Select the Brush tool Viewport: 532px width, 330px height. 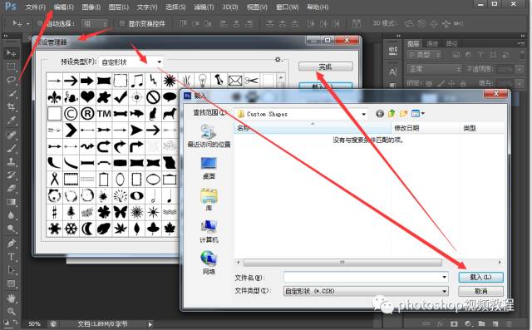click(x=11, y=148)
